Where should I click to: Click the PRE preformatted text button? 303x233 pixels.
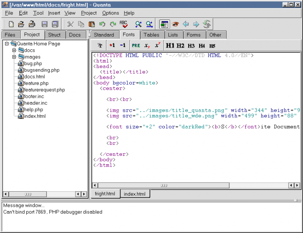coord(136,46)
